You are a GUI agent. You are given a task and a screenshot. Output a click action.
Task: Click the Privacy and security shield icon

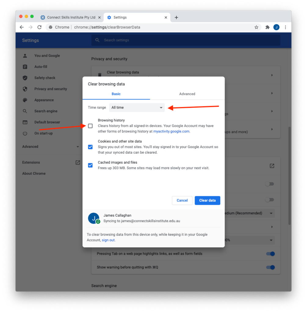25,89
